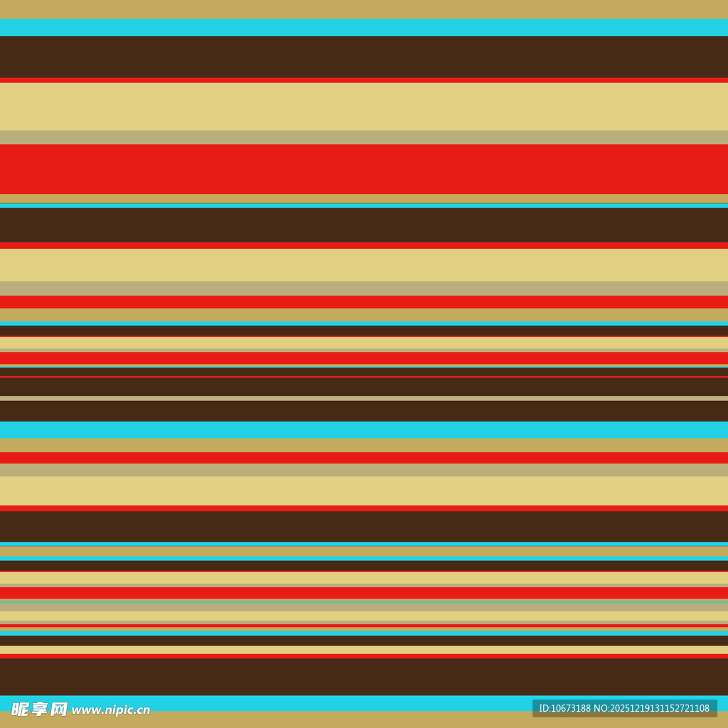Click the gold stripe directly below the middle thick cyan band
Viewport: 728px width, 728px height.
point(364,445)
